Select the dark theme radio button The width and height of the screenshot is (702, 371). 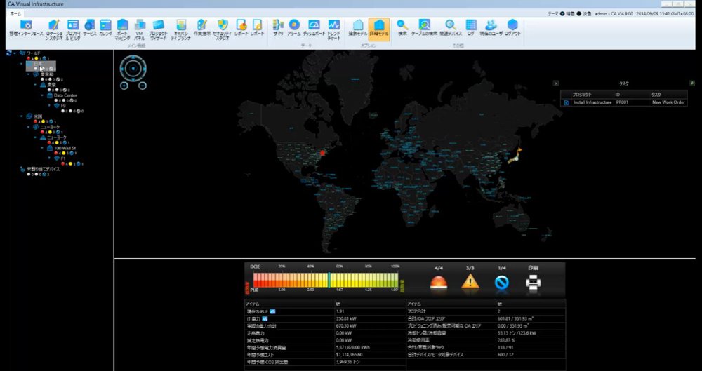coord(562,14)
